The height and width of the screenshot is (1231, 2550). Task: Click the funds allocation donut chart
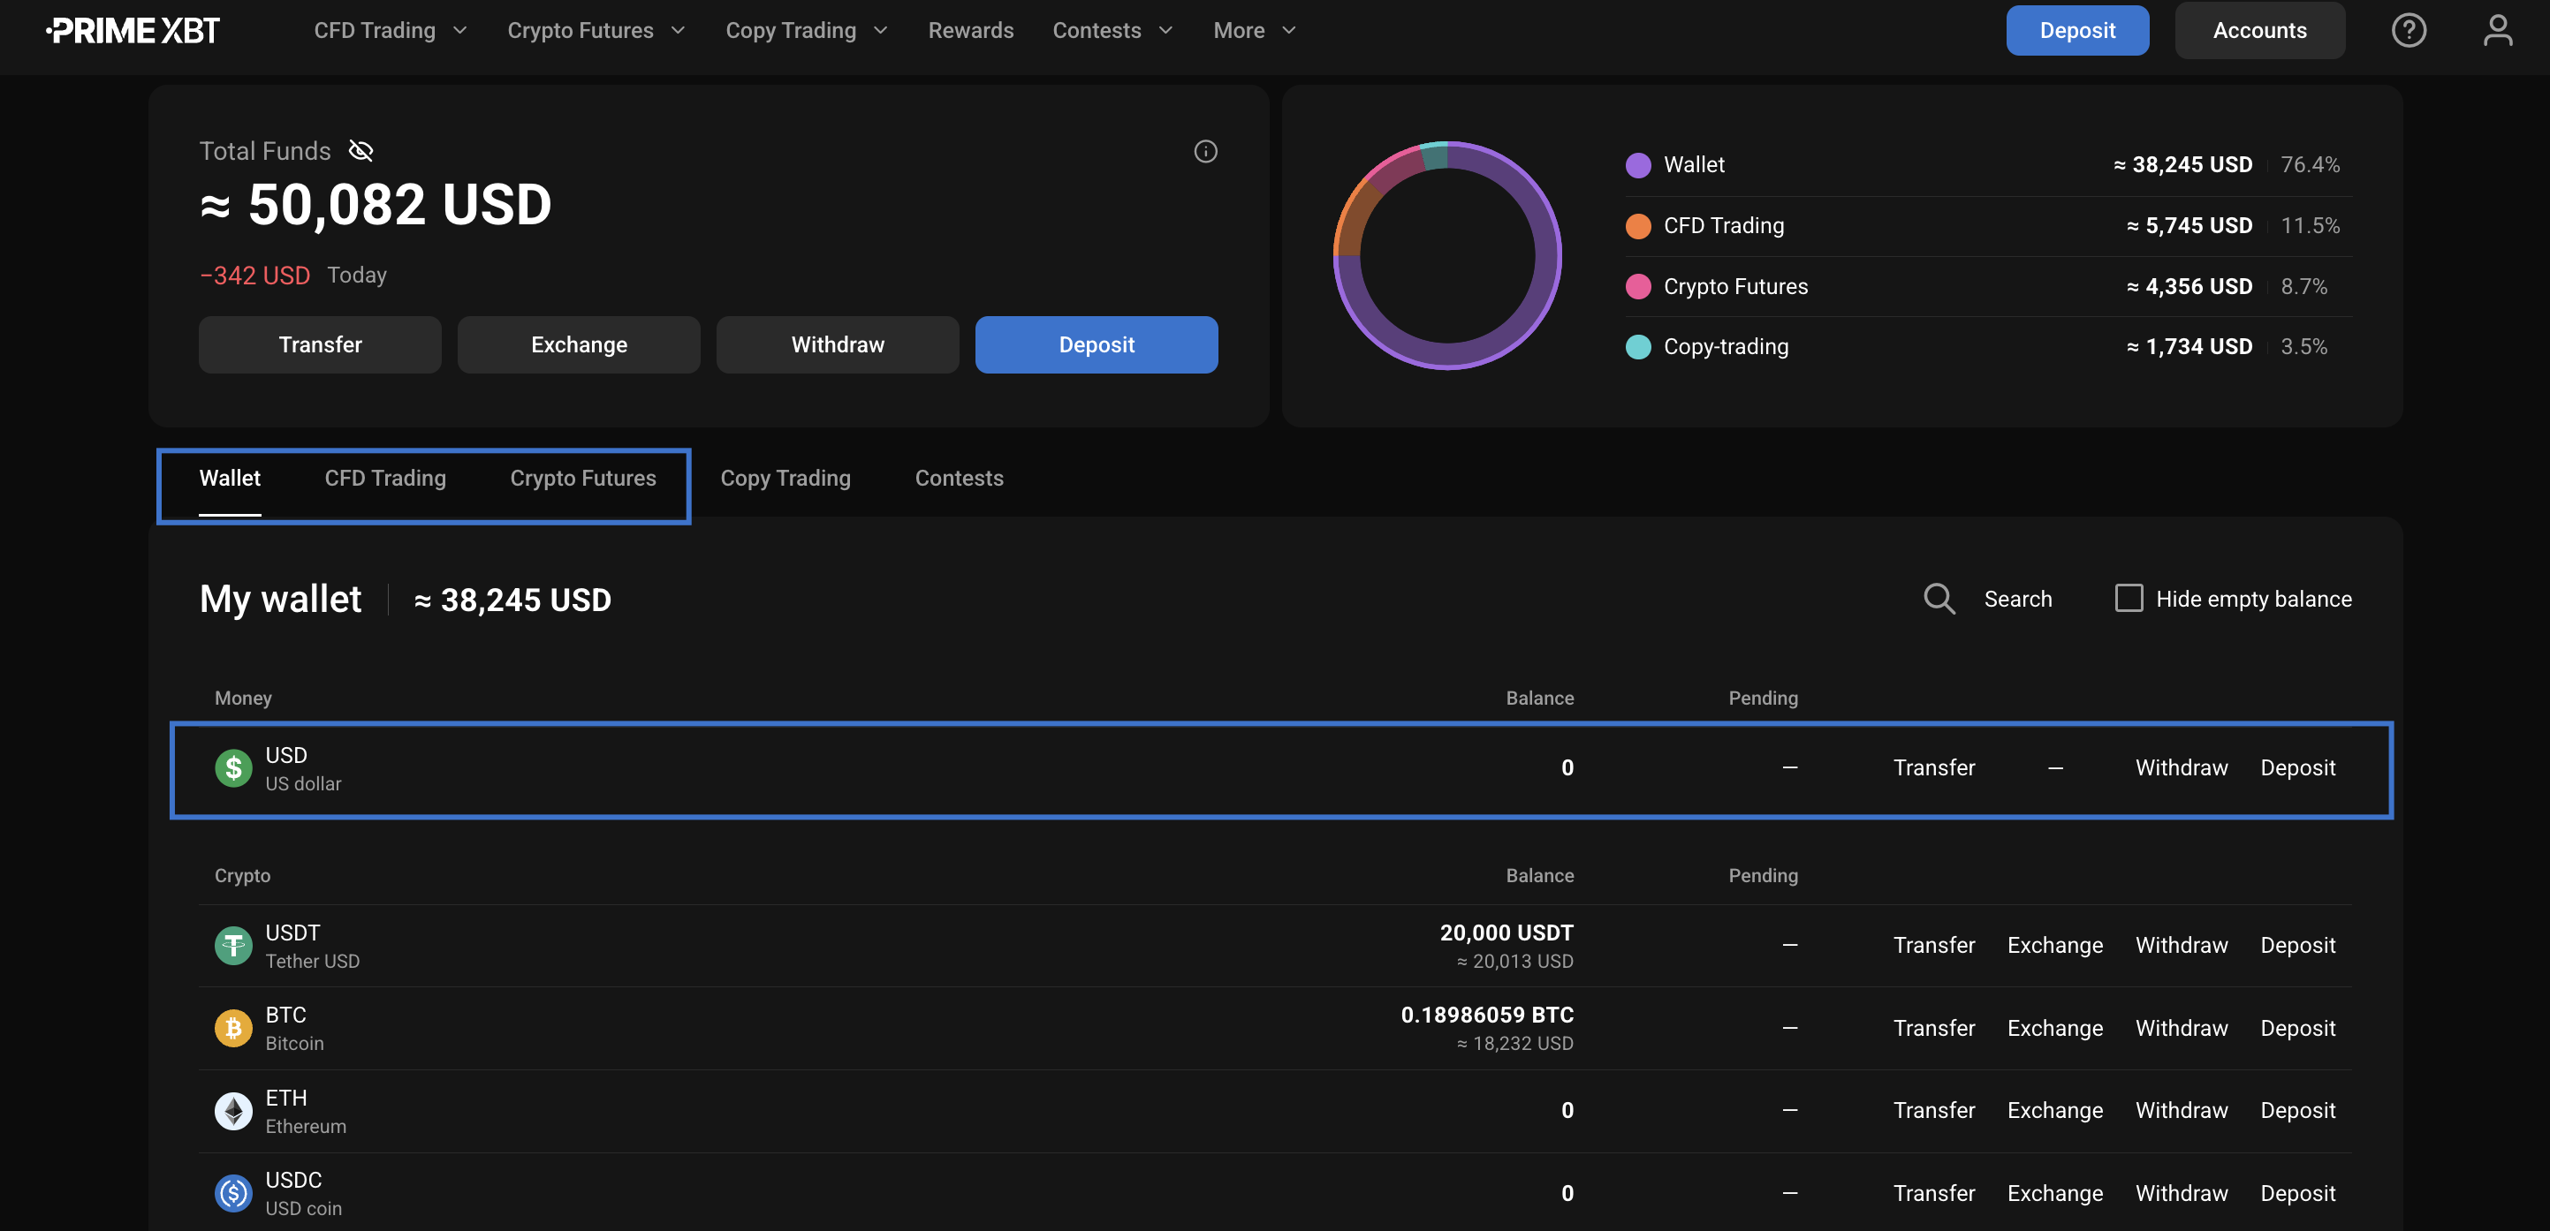[x=1447, y=255]
